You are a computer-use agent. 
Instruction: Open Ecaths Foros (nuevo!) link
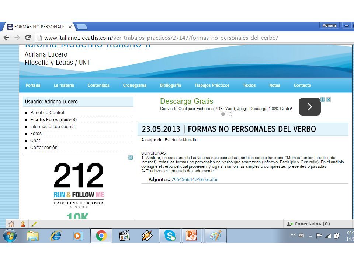pyautogui.click(x=53, y=119)
